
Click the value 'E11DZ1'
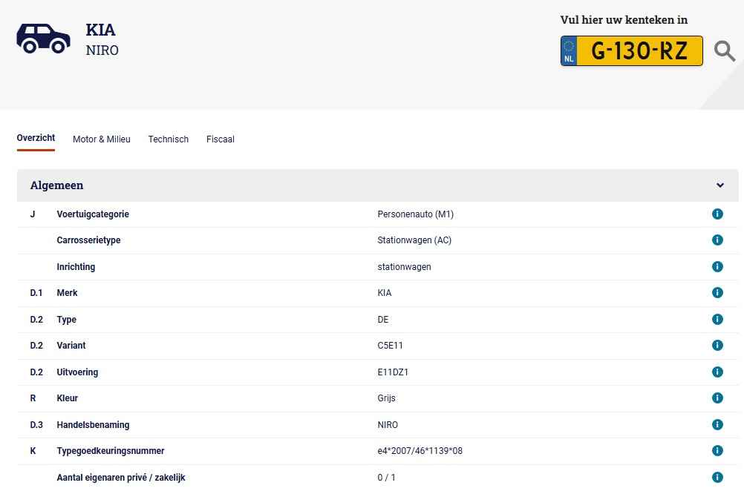[393, 372]
